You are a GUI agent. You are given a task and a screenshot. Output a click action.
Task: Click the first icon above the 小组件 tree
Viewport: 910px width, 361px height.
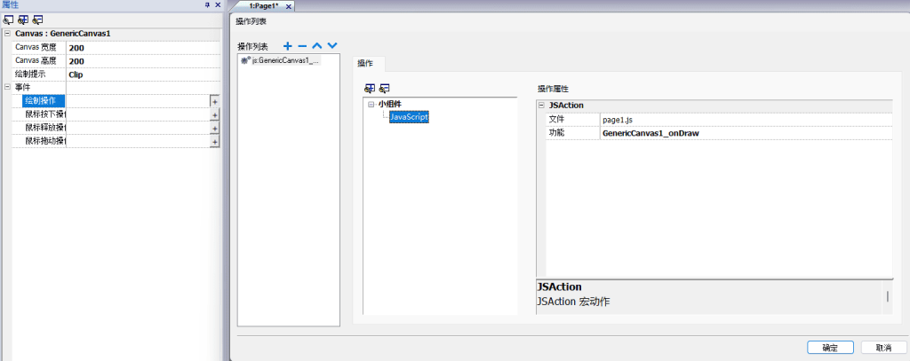370,89
